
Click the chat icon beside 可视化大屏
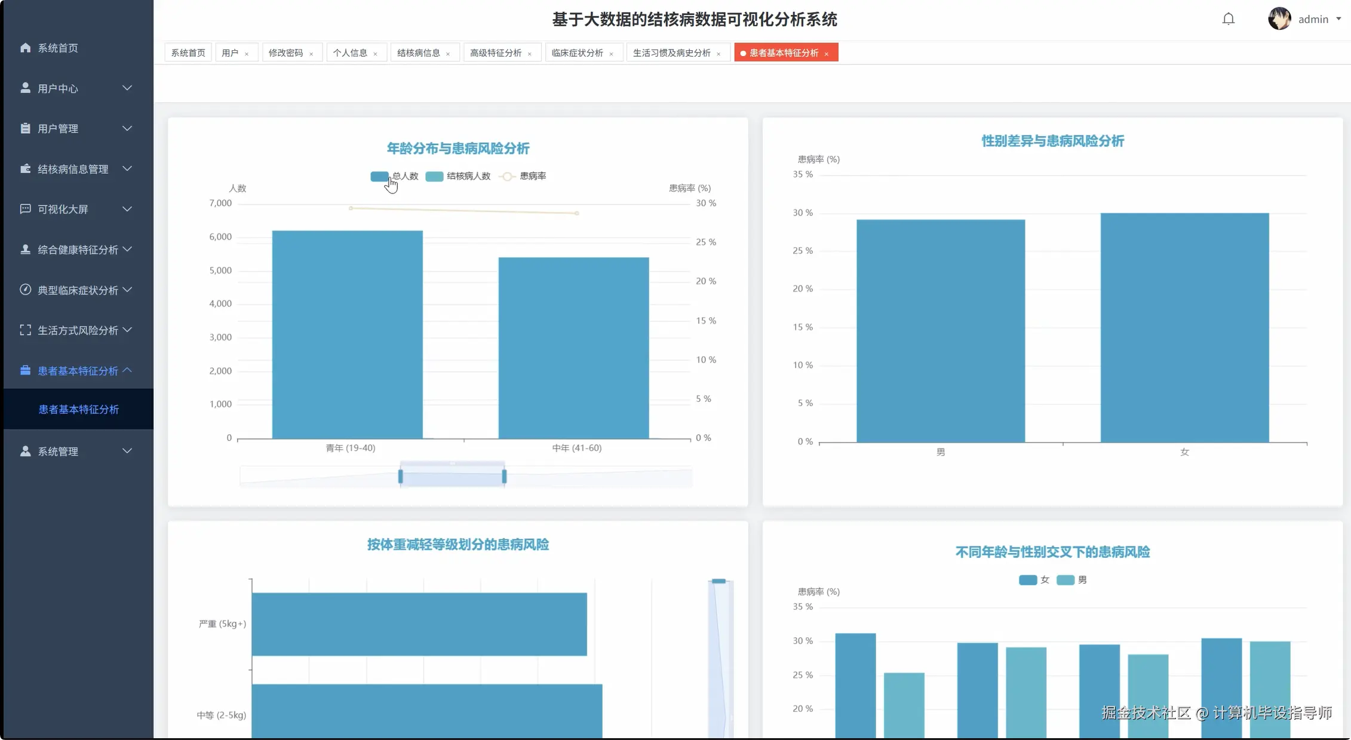click(x=25, y=209)
